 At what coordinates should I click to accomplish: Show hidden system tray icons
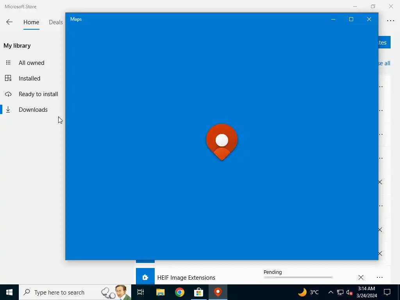pyautogui.click(x=330, y=292)
